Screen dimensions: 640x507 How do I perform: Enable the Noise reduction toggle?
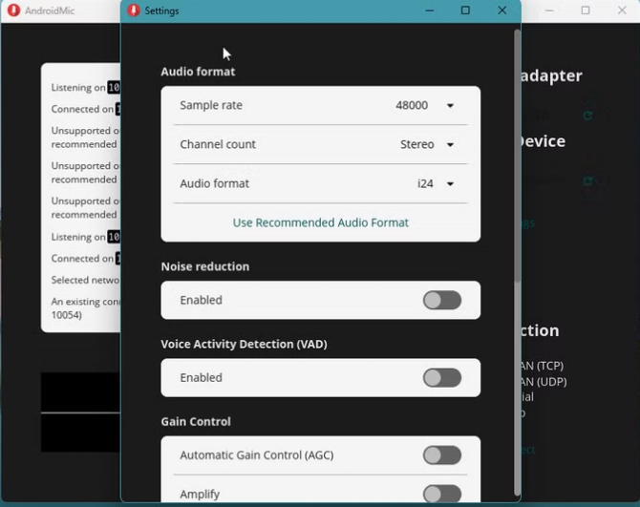coord(441,301)
